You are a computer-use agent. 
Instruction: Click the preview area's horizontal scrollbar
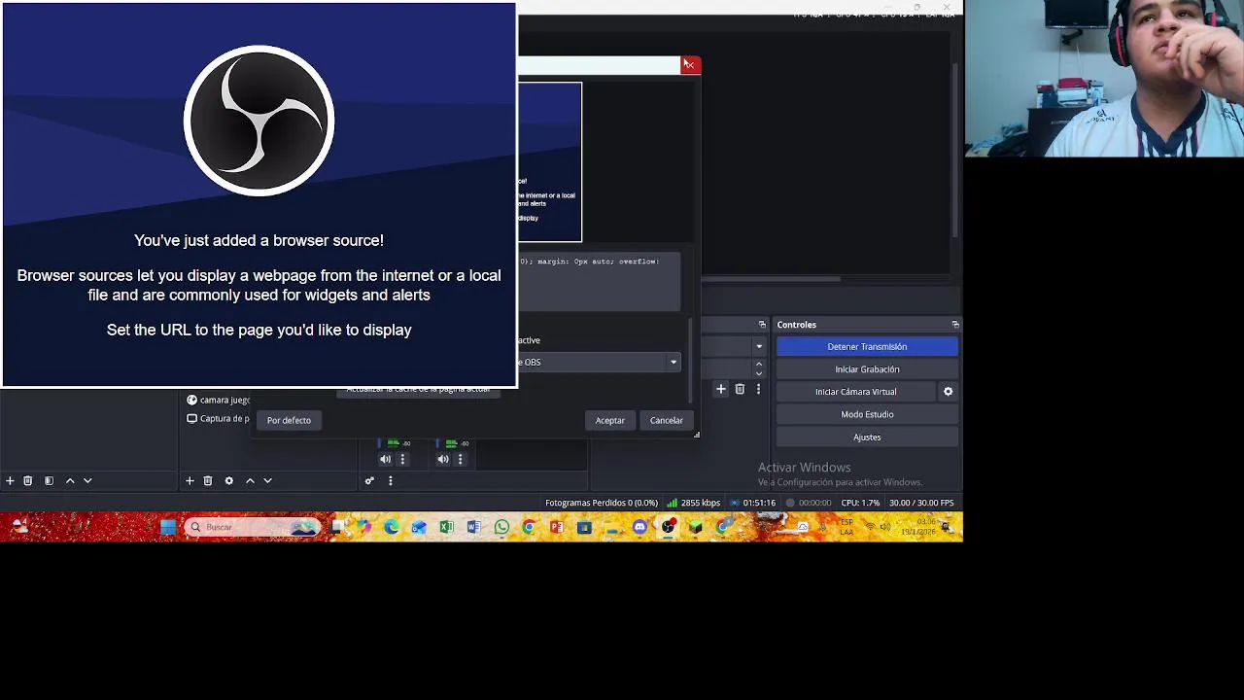[772, 279]
